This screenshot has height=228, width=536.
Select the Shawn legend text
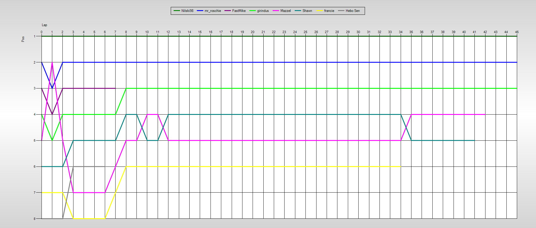[307, 11]
